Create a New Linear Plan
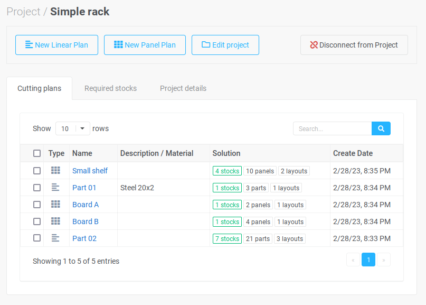 [57, 45]
